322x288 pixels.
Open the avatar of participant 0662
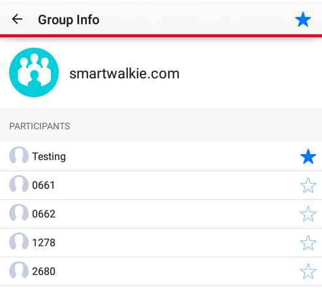19,212
